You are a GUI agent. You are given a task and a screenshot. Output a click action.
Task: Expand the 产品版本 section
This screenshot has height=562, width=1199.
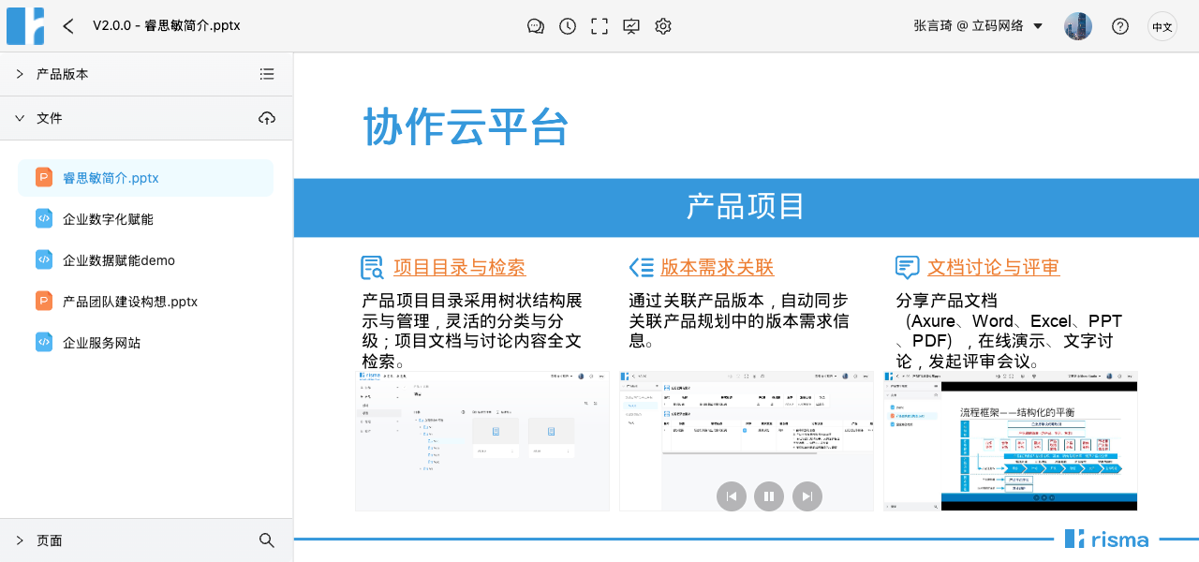coord(21,73)
